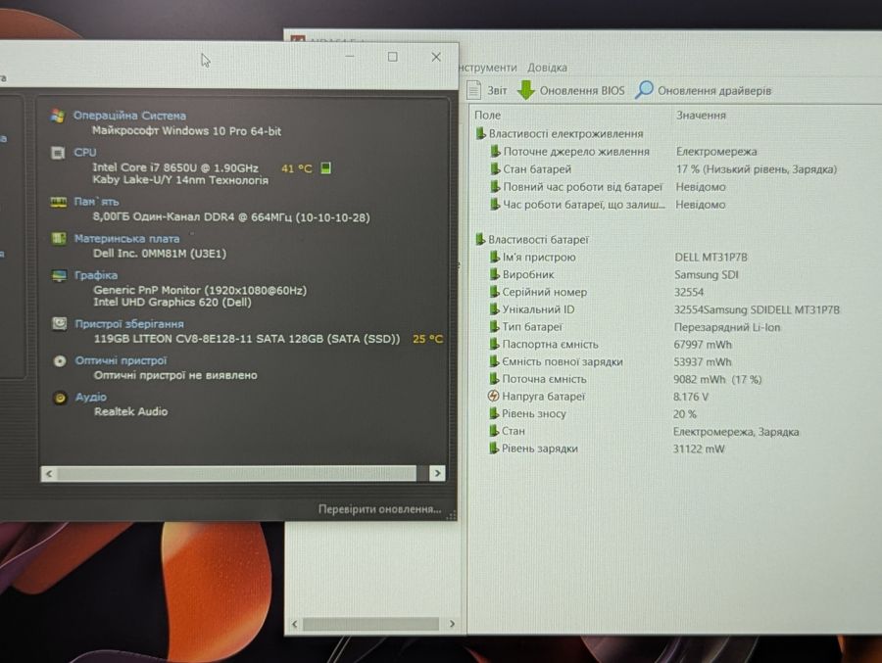Click the motherboard icon
The width and height of the screenshot is (882, 663).
[x=59, y=238]
